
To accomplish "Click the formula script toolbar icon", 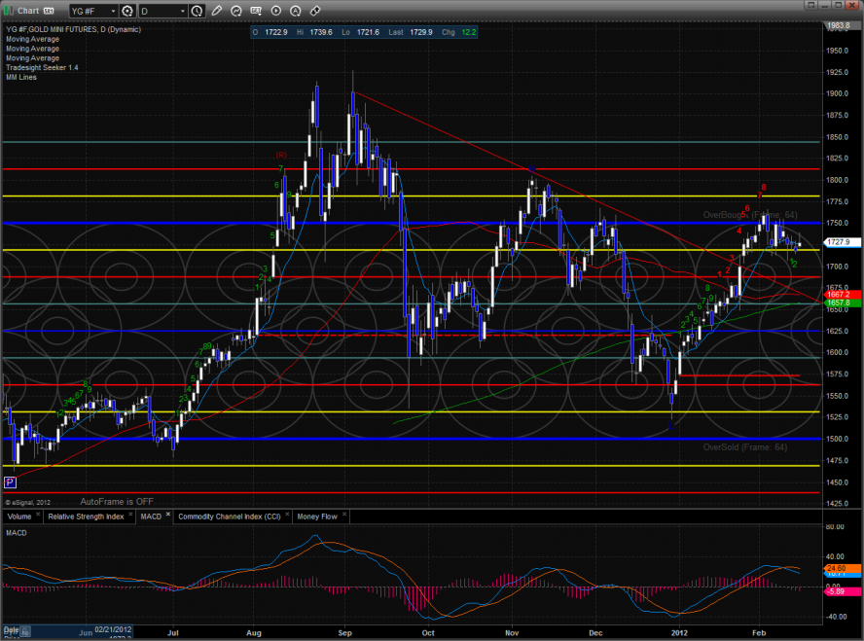I will [256, 11].
